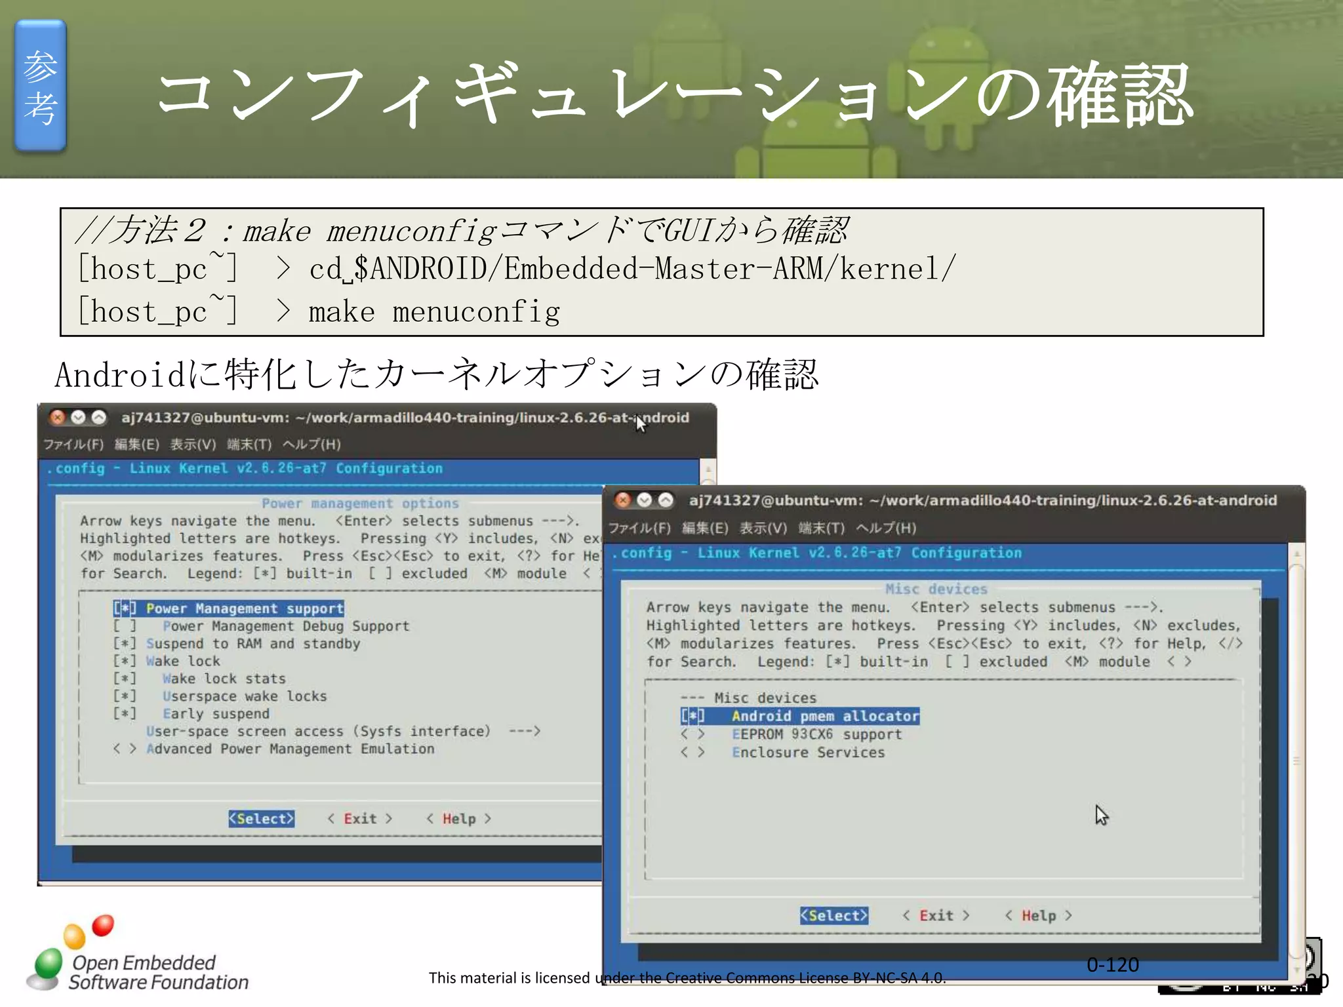Click scroll-up arrow of back terminal scrollbar
The height and width of the screenshot is (1007, 1343).
click(708, 469)
